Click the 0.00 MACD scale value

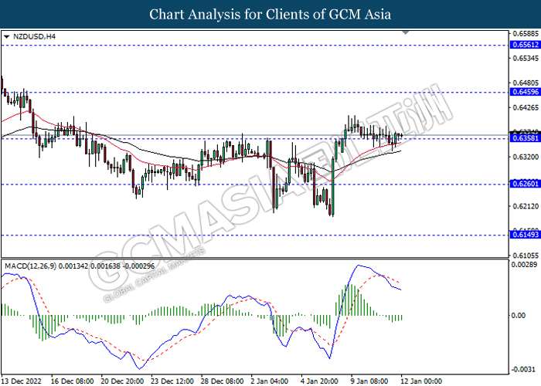[x=519, y=315]
